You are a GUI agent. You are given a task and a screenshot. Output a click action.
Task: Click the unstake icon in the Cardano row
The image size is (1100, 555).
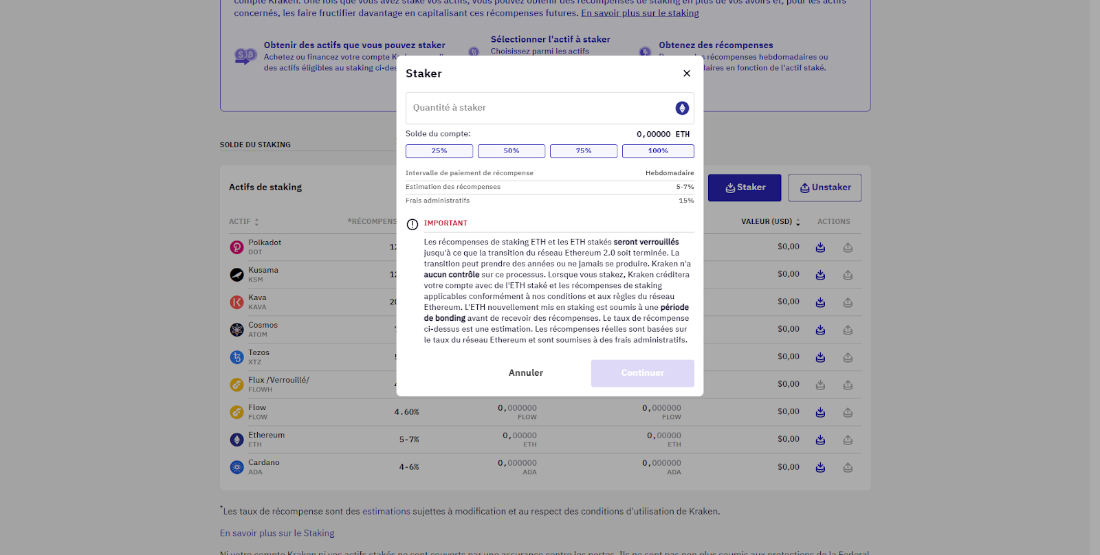848,467
